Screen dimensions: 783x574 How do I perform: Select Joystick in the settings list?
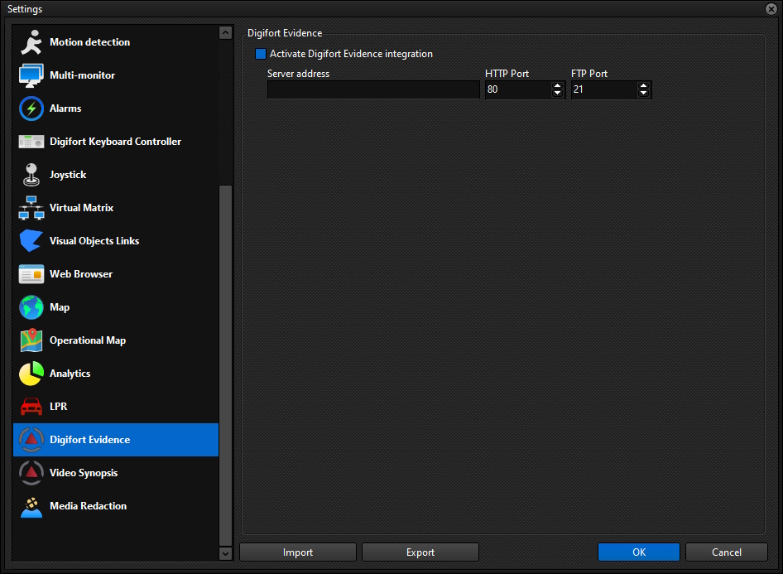point(116,175)
